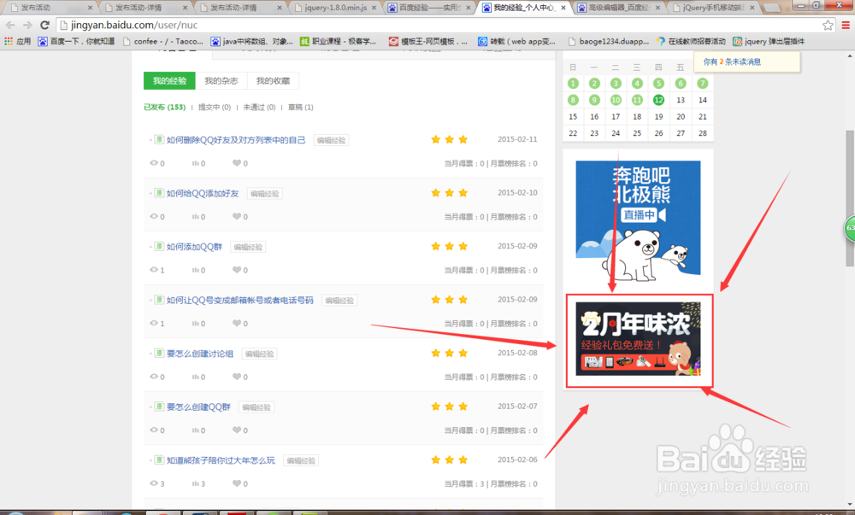Switch to the jquery-1.8.0.min.js tab
Screen dimensions: 855x515
pyautogui.click(x=333, y=8)
